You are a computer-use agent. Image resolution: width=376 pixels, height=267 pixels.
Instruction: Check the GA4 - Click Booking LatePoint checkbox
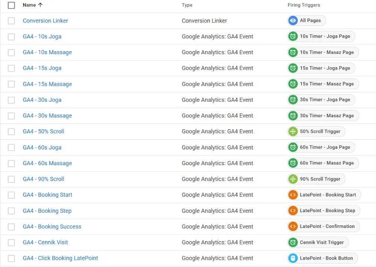tap(11, 258)
